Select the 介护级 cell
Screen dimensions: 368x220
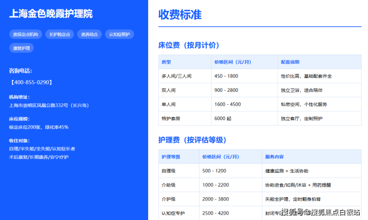tap(179, 199)
